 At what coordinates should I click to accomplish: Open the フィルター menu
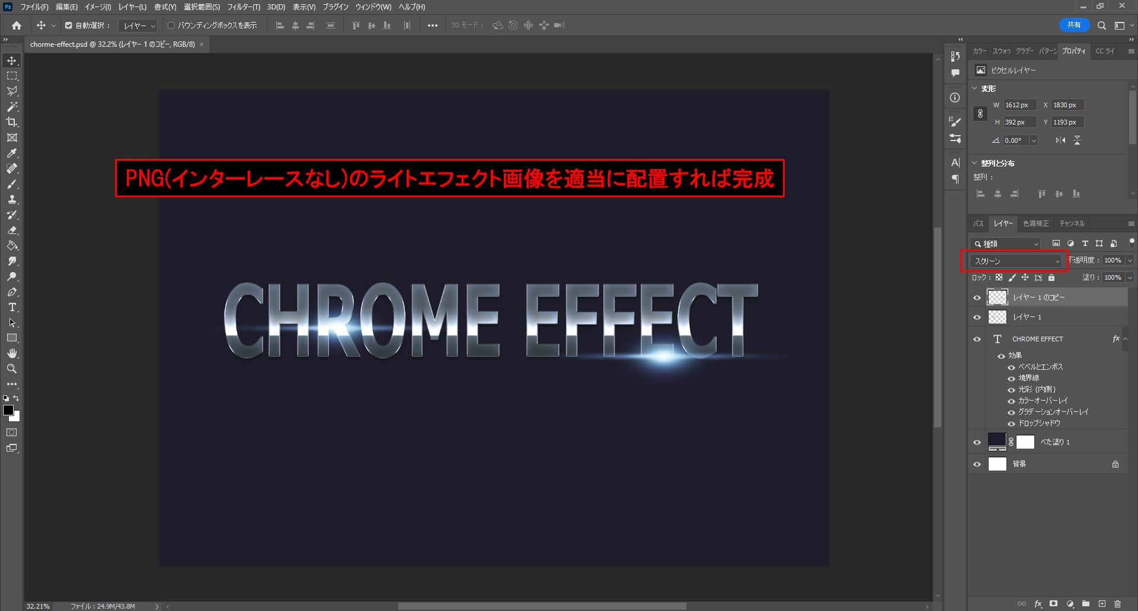(244, 7)
